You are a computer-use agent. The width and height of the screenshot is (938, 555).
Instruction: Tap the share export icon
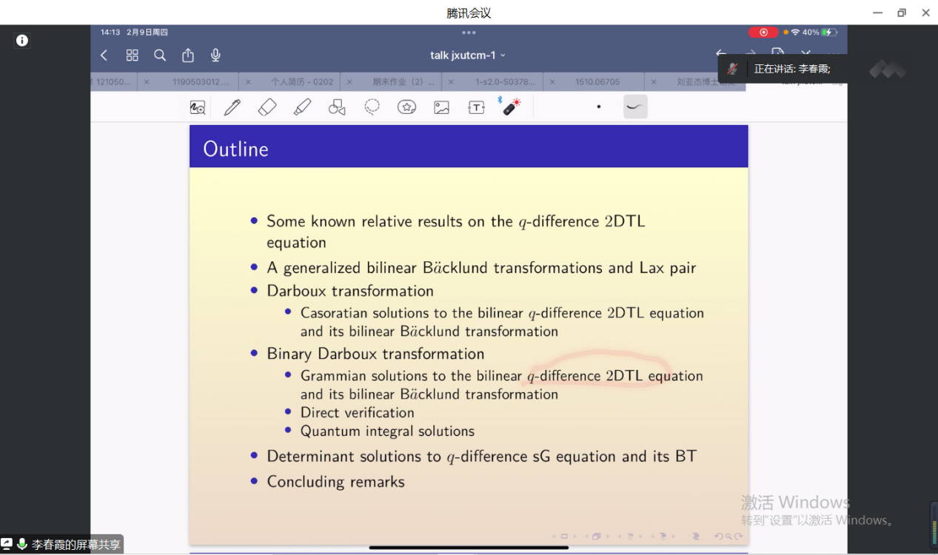click(188, 55)
